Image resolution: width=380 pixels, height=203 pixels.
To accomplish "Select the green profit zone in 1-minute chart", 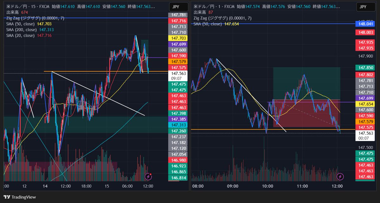I will [x=307, y=83].
